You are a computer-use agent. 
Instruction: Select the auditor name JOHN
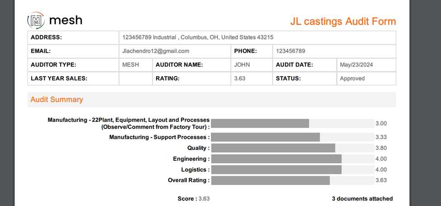pos(242,65)
